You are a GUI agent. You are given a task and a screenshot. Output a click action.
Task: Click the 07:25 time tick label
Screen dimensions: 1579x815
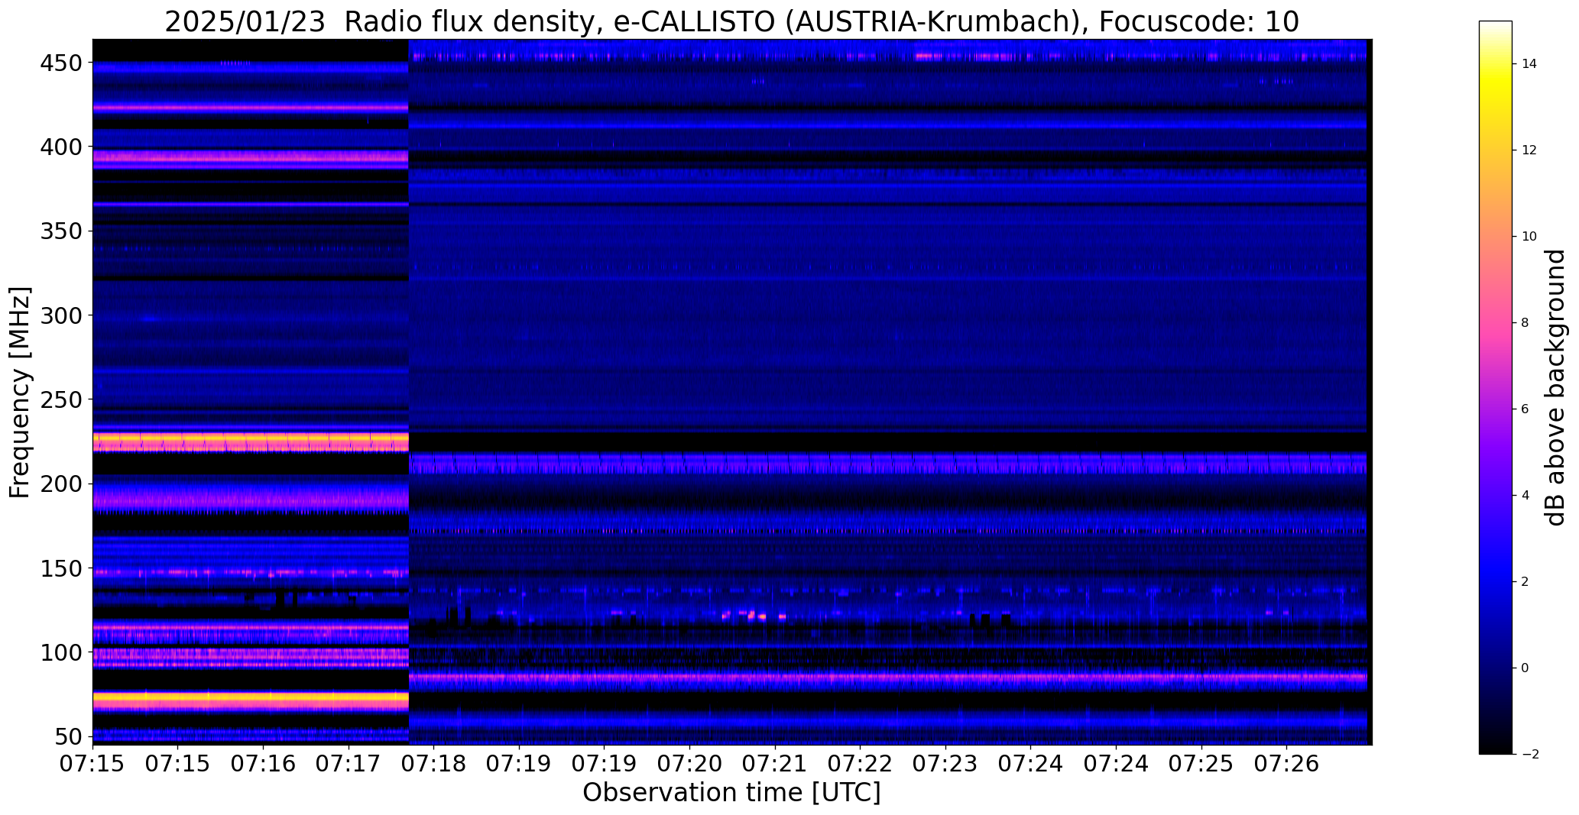pyautogui.click(x=1201, y=764)
